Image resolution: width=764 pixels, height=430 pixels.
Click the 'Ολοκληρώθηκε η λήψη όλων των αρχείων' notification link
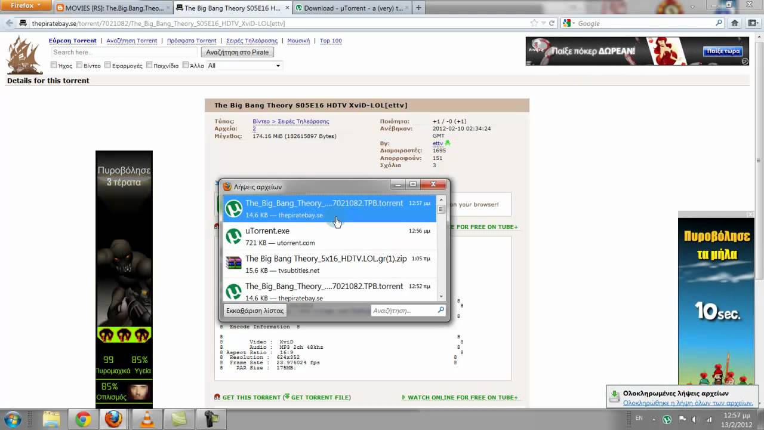[688, 403]
